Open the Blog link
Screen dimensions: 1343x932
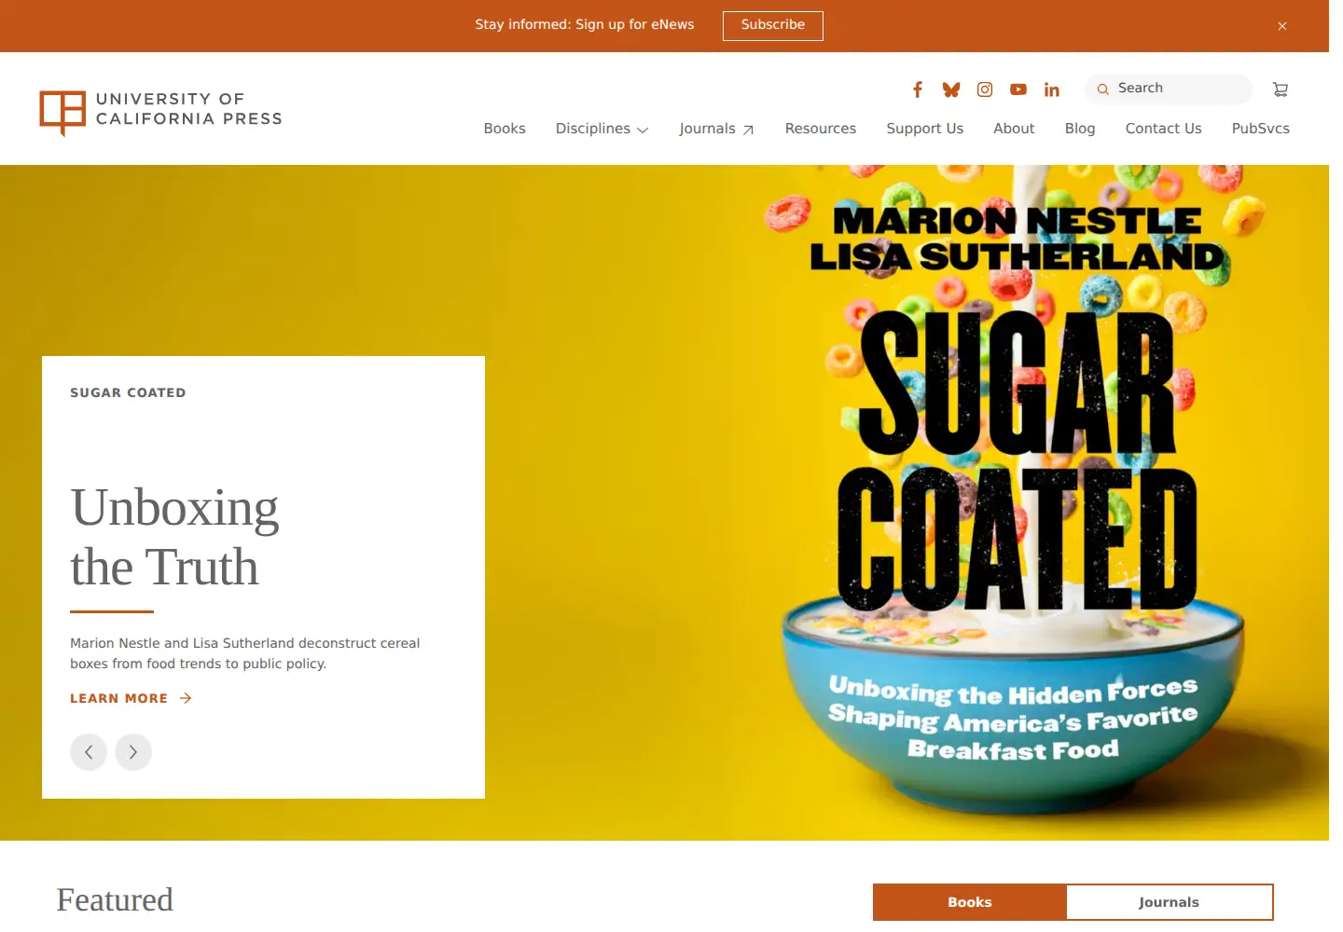[1080, 129]
